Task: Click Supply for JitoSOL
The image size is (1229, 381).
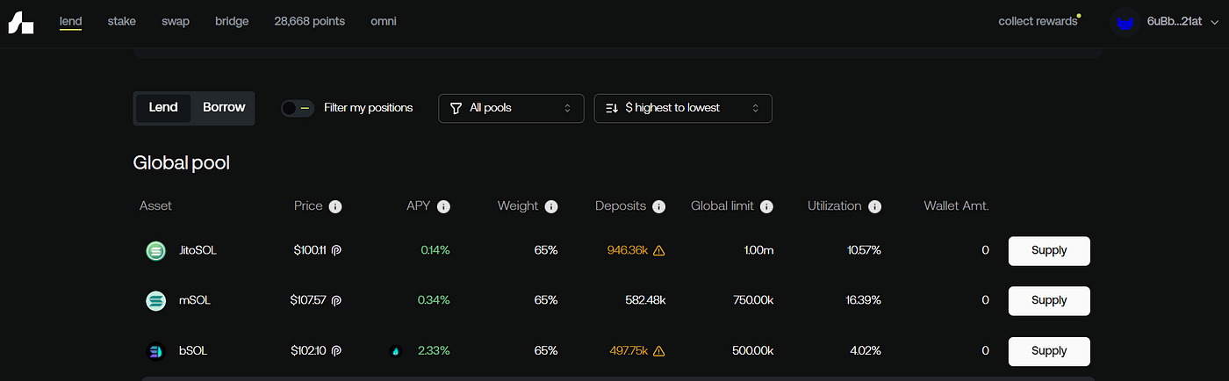Action: click(1049, 250)
